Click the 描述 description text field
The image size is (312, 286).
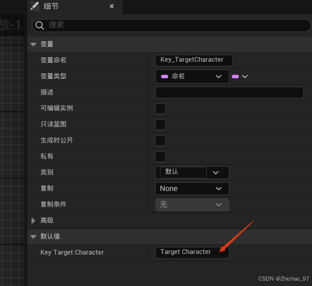[x=229, y=93]
